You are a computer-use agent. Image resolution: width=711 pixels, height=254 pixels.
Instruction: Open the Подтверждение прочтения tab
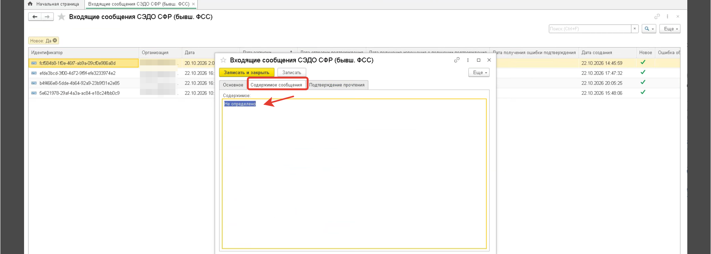(x=337, y=85)
